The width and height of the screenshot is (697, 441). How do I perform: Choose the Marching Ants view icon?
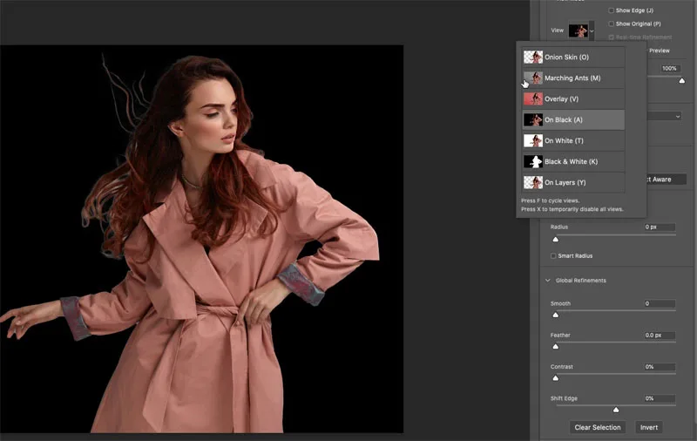tap(532, 78)
